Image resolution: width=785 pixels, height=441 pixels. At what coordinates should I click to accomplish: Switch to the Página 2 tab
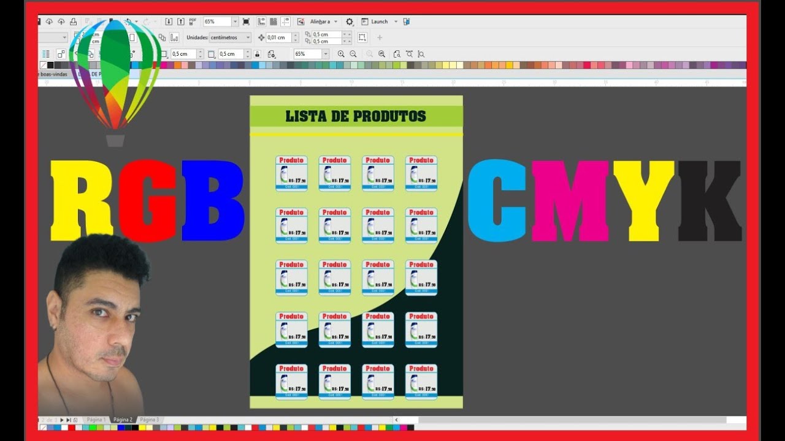123,420
